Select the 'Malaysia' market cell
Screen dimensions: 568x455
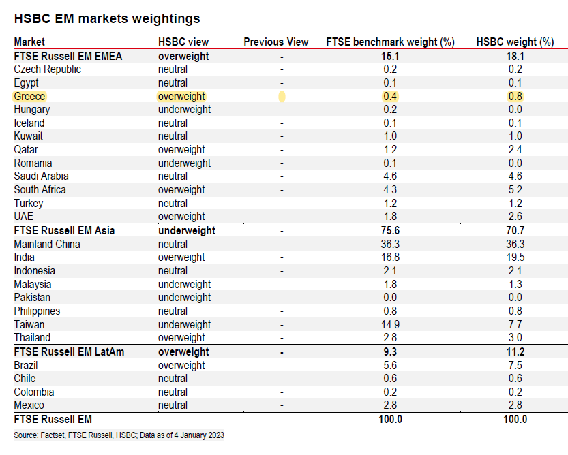point(33,285)
